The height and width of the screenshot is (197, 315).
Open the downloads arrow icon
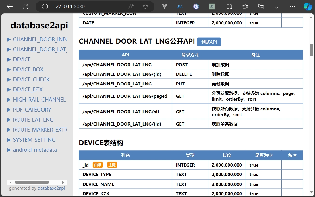click(277, 7)
